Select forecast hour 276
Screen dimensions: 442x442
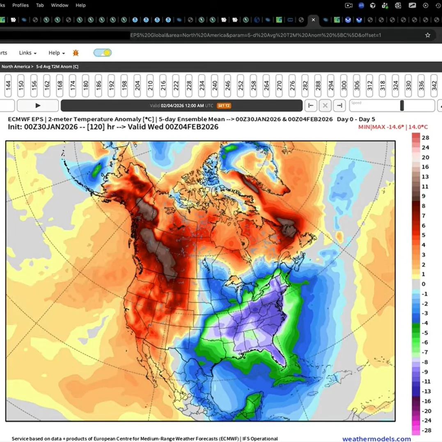(x=292, y=85)
